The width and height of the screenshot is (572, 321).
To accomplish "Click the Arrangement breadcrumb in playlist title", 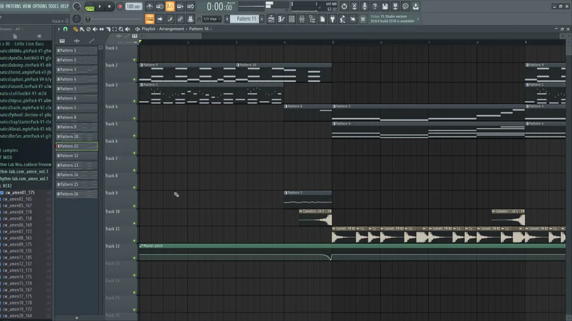I will 172,29.
